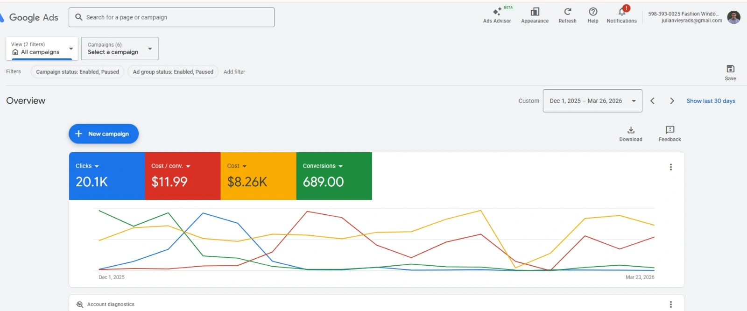This screenshot has height=311, width=747.
Task: Click the Show last 30 days link
Action: [711, 101]
